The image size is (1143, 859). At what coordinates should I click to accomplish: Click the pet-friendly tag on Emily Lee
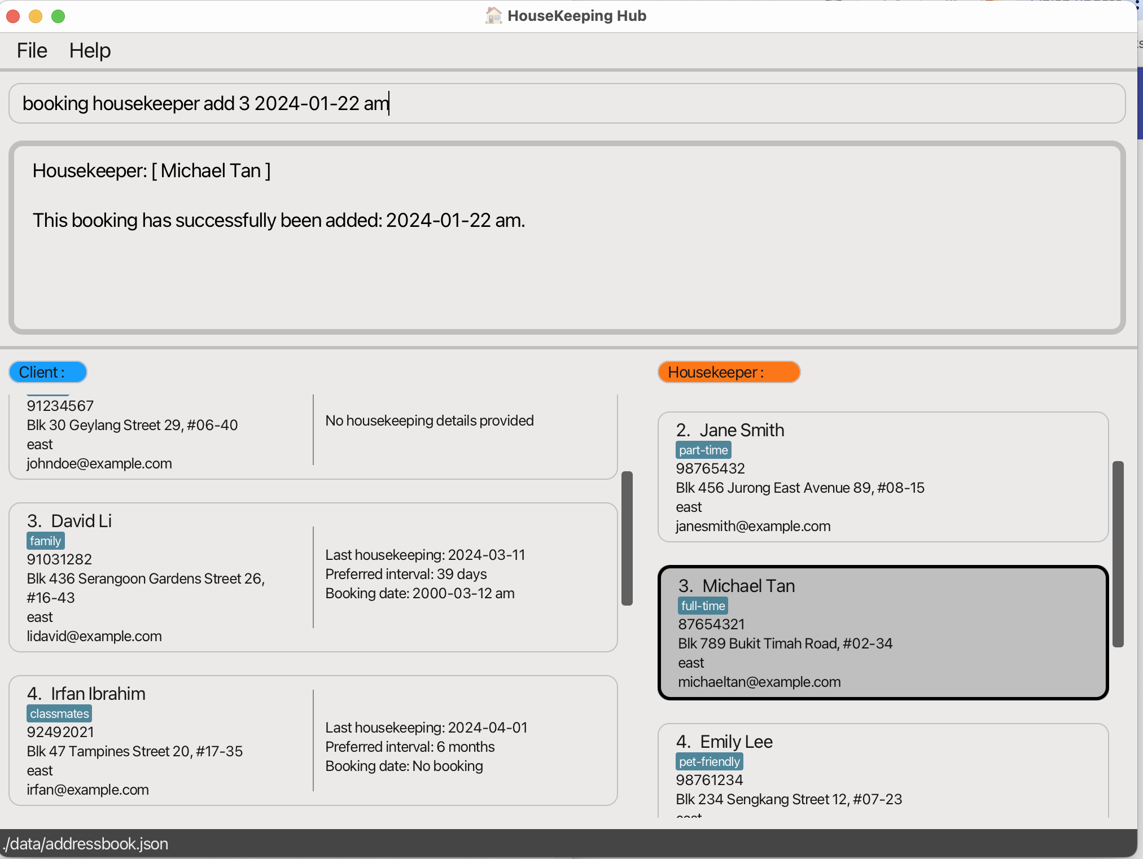click(x=709, y=761)
